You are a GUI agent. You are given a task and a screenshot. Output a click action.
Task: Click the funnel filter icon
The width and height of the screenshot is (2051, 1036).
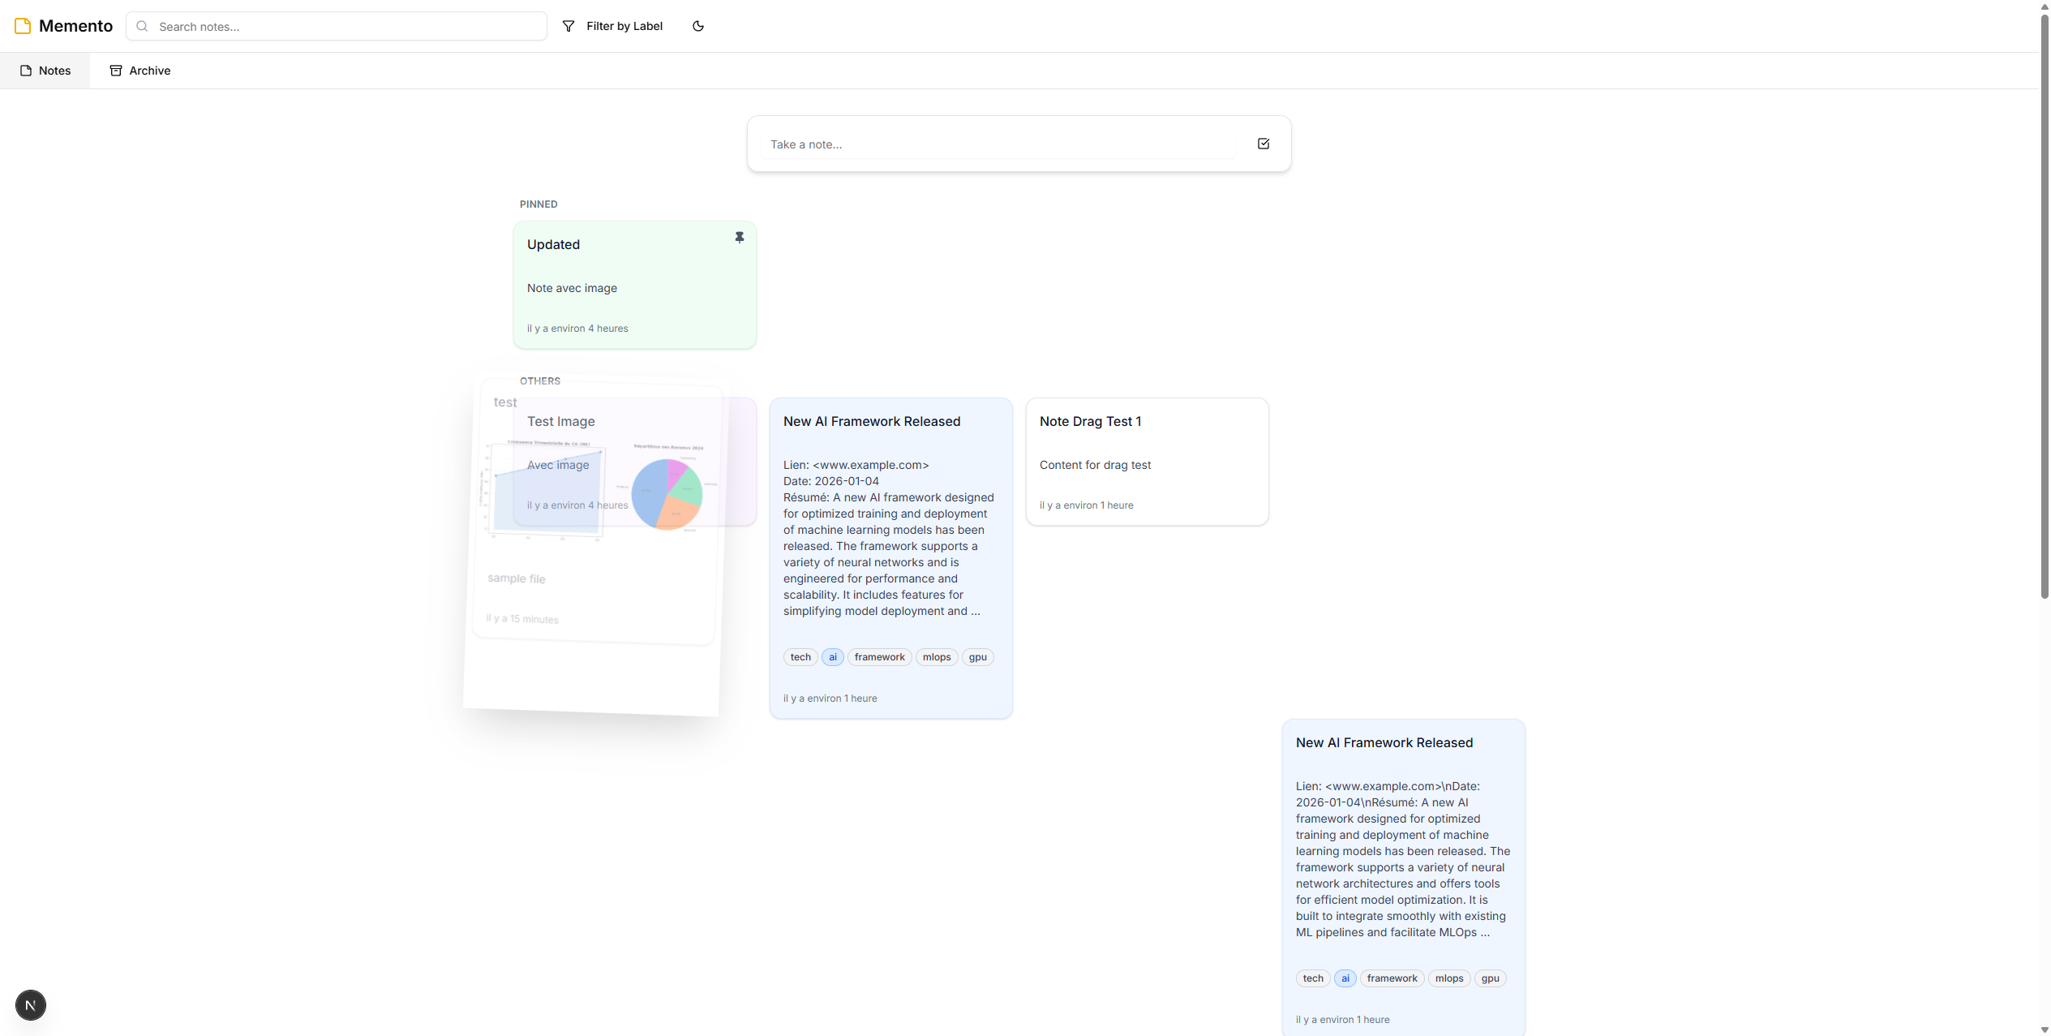569,26
